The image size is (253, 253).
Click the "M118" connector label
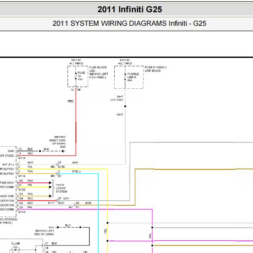click(x=22, y=176)
